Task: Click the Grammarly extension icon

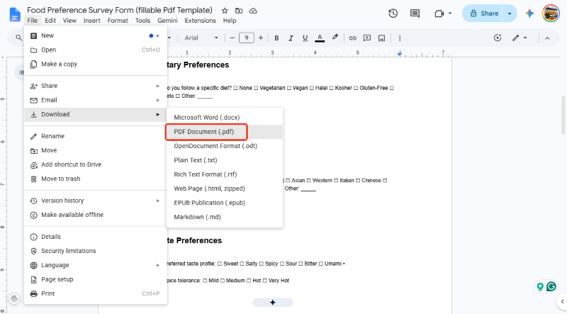Action: point(551,286)
